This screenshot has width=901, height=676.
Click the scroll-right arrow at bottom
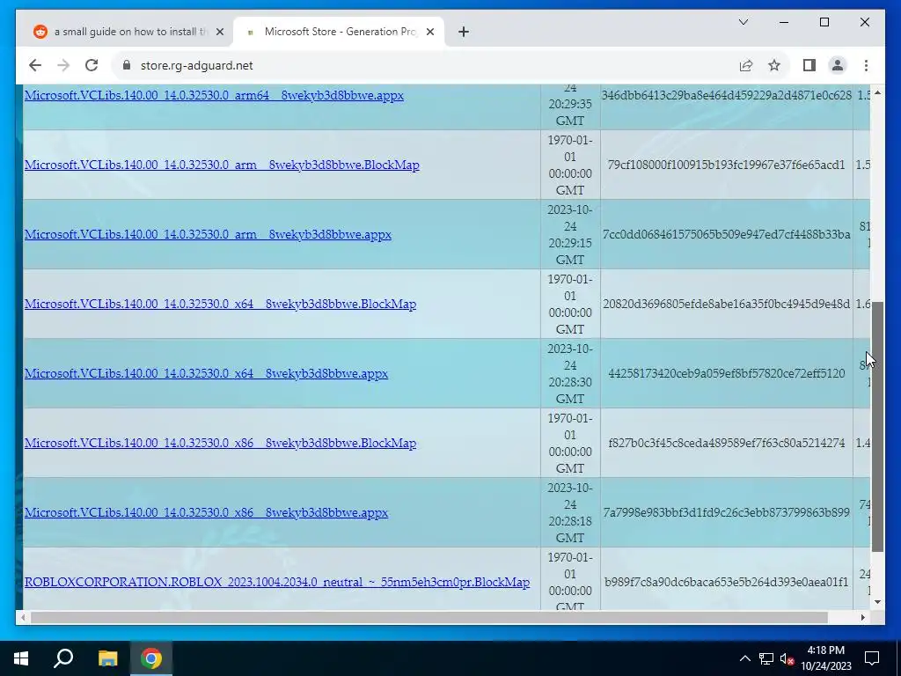click(862, 617)
